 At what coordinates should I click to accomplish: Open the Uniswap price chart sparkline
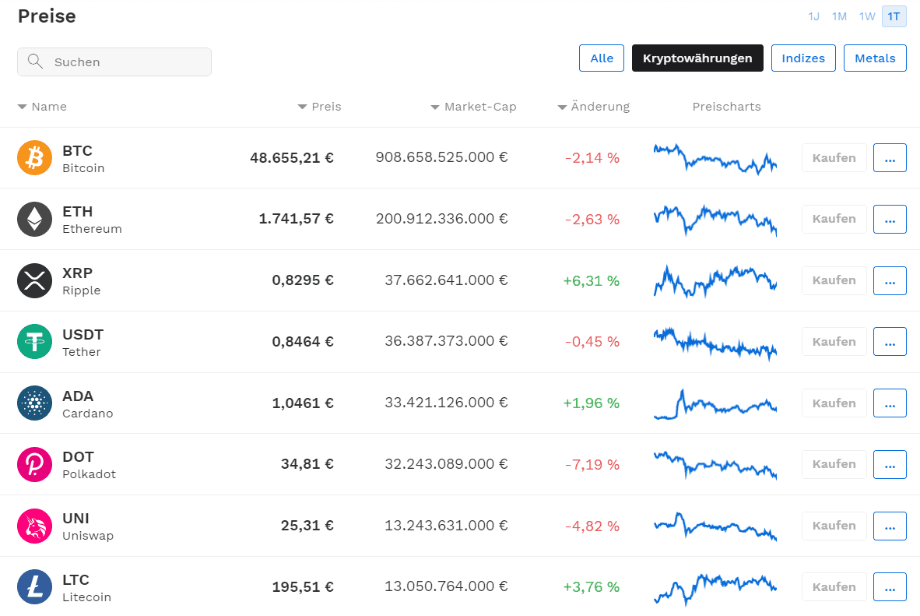pos(715,526)
